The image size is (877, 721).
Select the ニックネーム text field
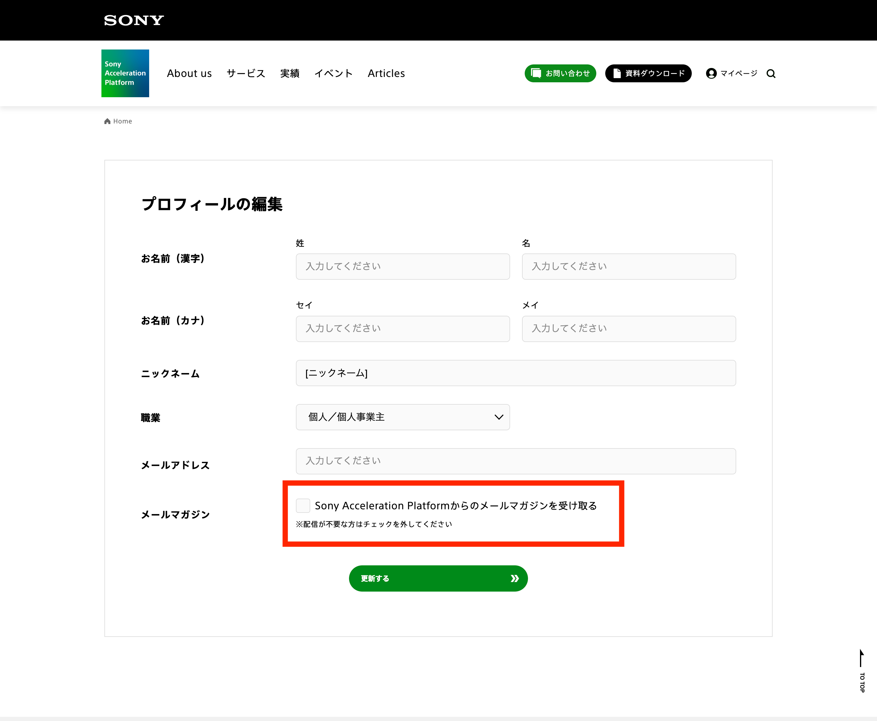pyautogui.click(x=515, y=373)
